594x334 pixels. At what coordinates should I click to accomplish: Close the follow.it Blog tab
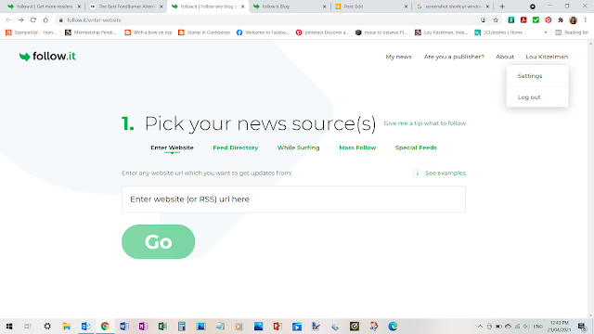tap(324, 6)
